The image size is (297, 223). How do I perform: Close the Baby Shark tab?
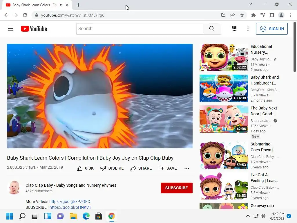click(67, 5)
